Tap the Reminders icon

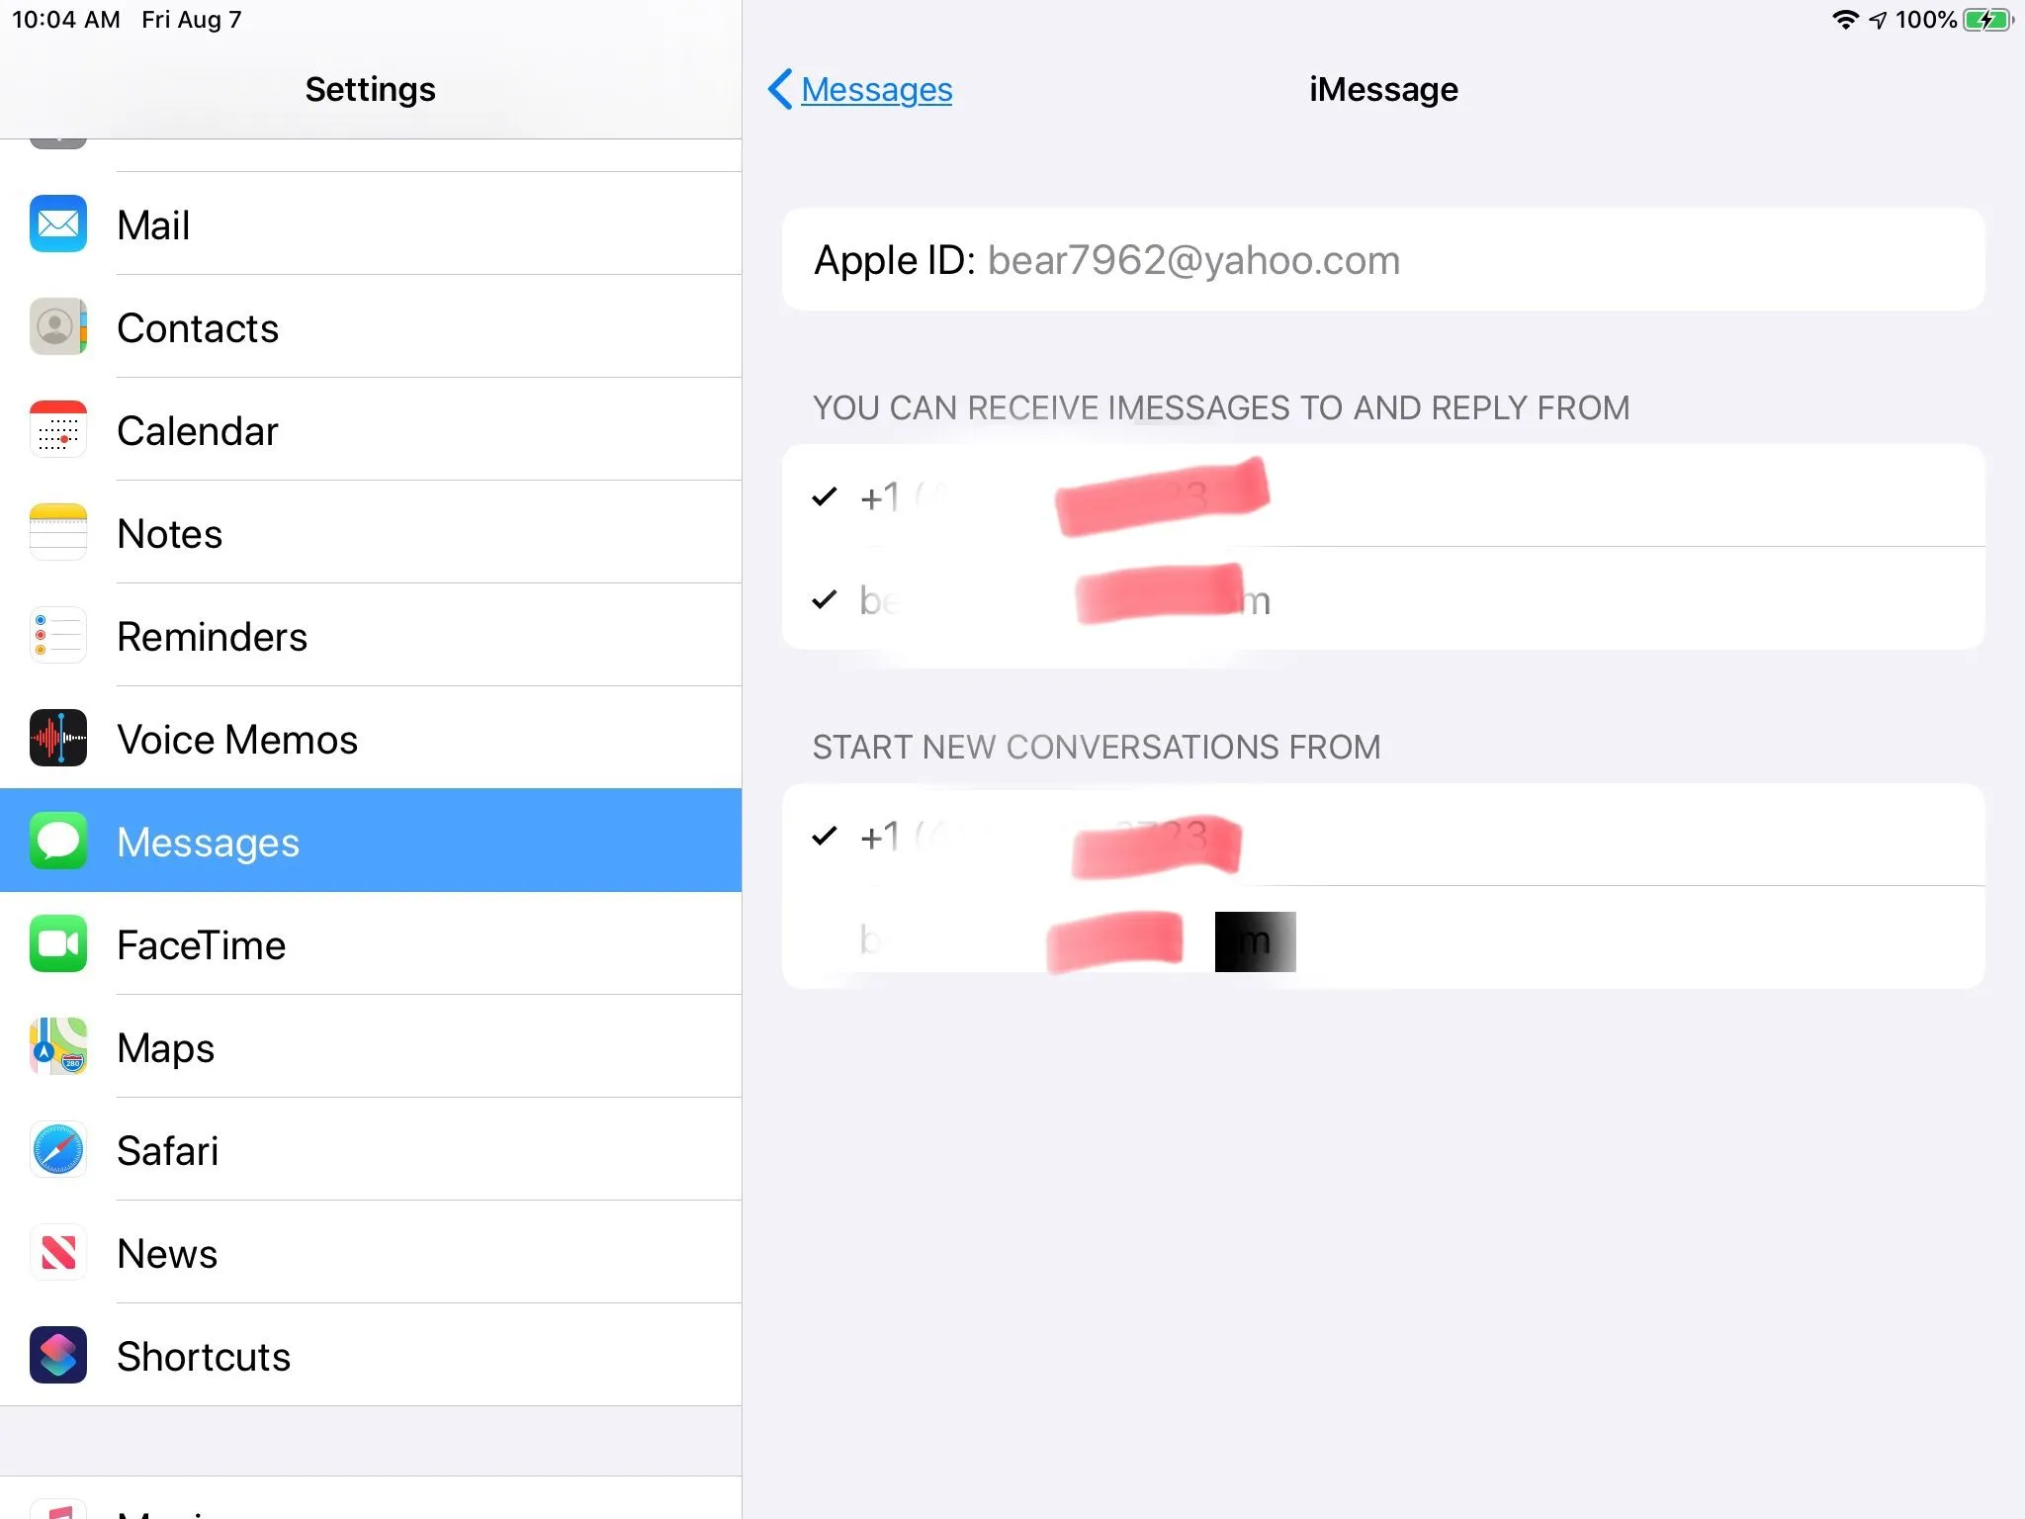pos(58,636)
